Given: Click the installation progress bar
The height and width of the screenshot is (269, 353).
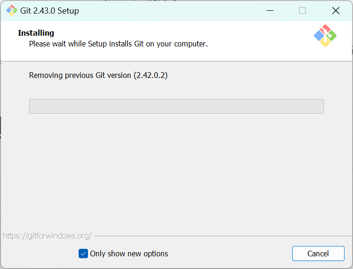Looking at the screenshot, I should 176,106.
